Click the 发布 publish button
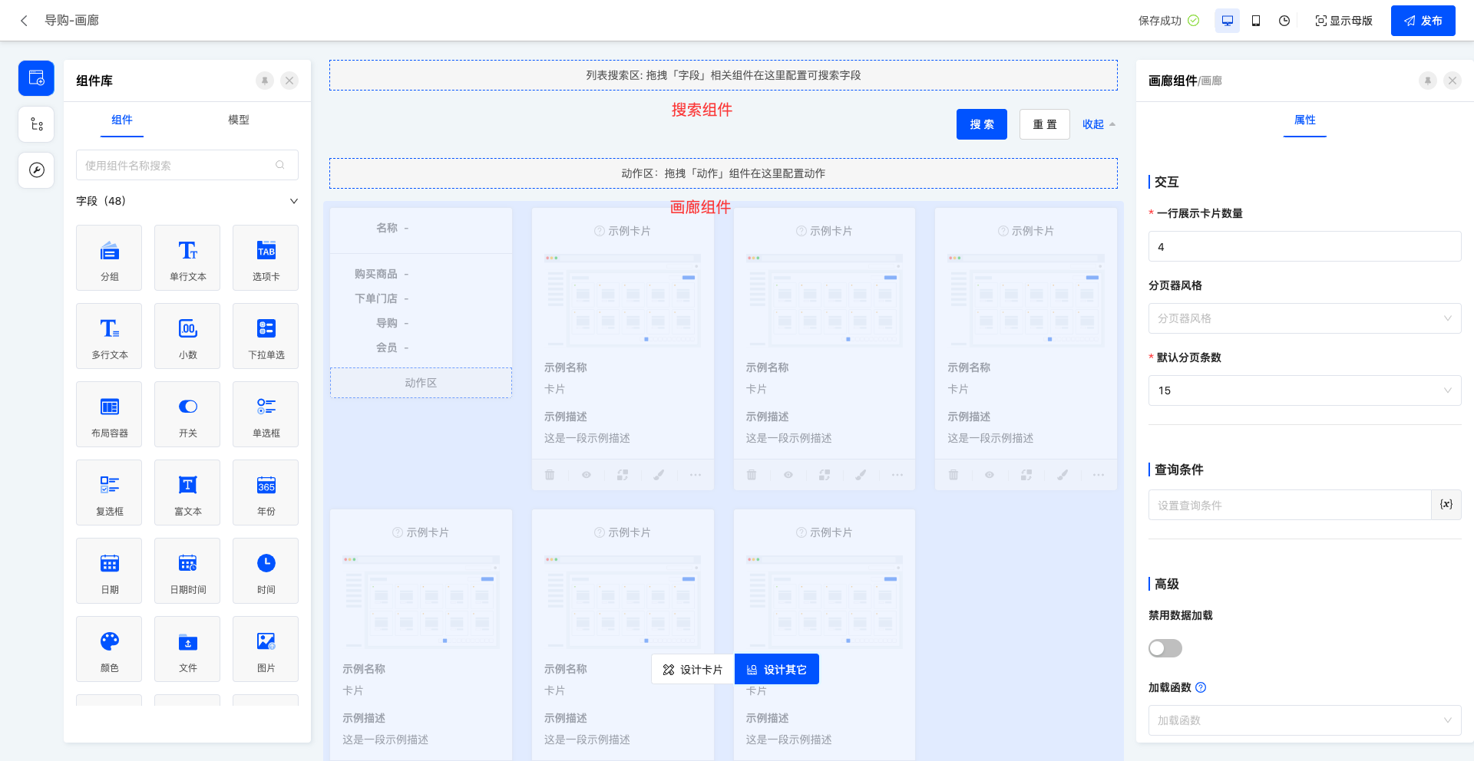This screenshot has height=761, width=1474. pos(1423,21)
